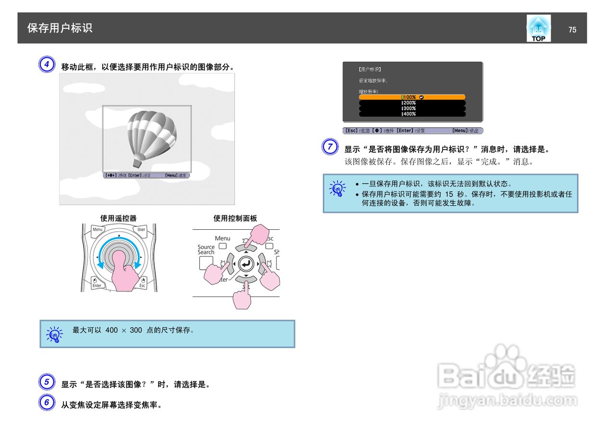
Task: Open the Menu button on the remote diagram
Action: point(98,229)
